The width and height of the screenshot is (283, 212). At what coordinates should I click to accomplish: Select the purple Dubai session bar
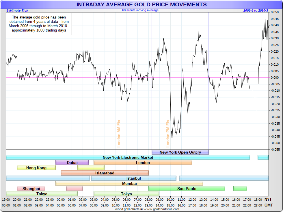[x=72, y=163]
